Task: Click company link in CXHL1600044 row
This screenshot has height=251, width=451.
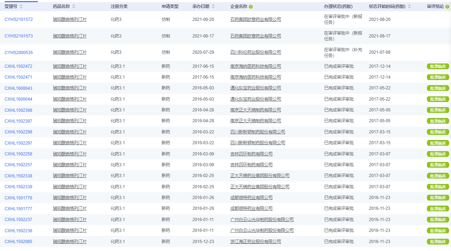Action: click(256, 99)
